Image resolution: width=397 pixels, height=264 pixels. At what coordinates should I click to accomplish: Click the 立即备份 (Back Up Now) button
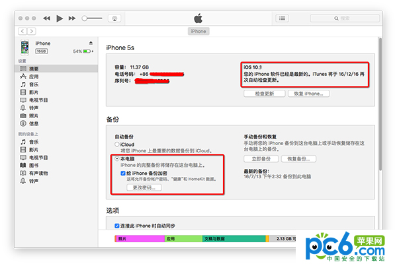(260, 159)
